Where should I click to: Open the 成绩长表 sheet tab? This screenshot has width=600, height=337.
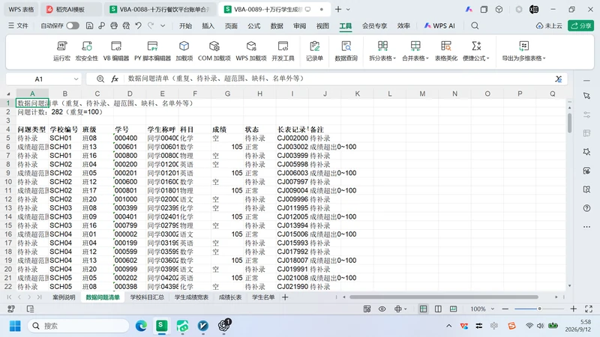(x=230, y=297)
